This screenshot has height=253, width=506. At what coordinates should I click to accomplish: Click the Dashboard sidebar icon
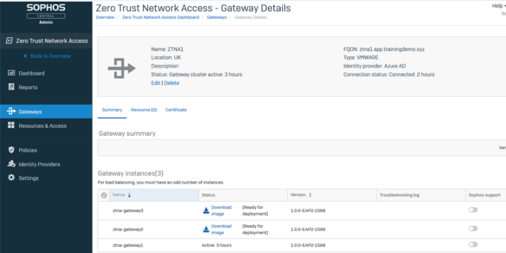point(11,73)
